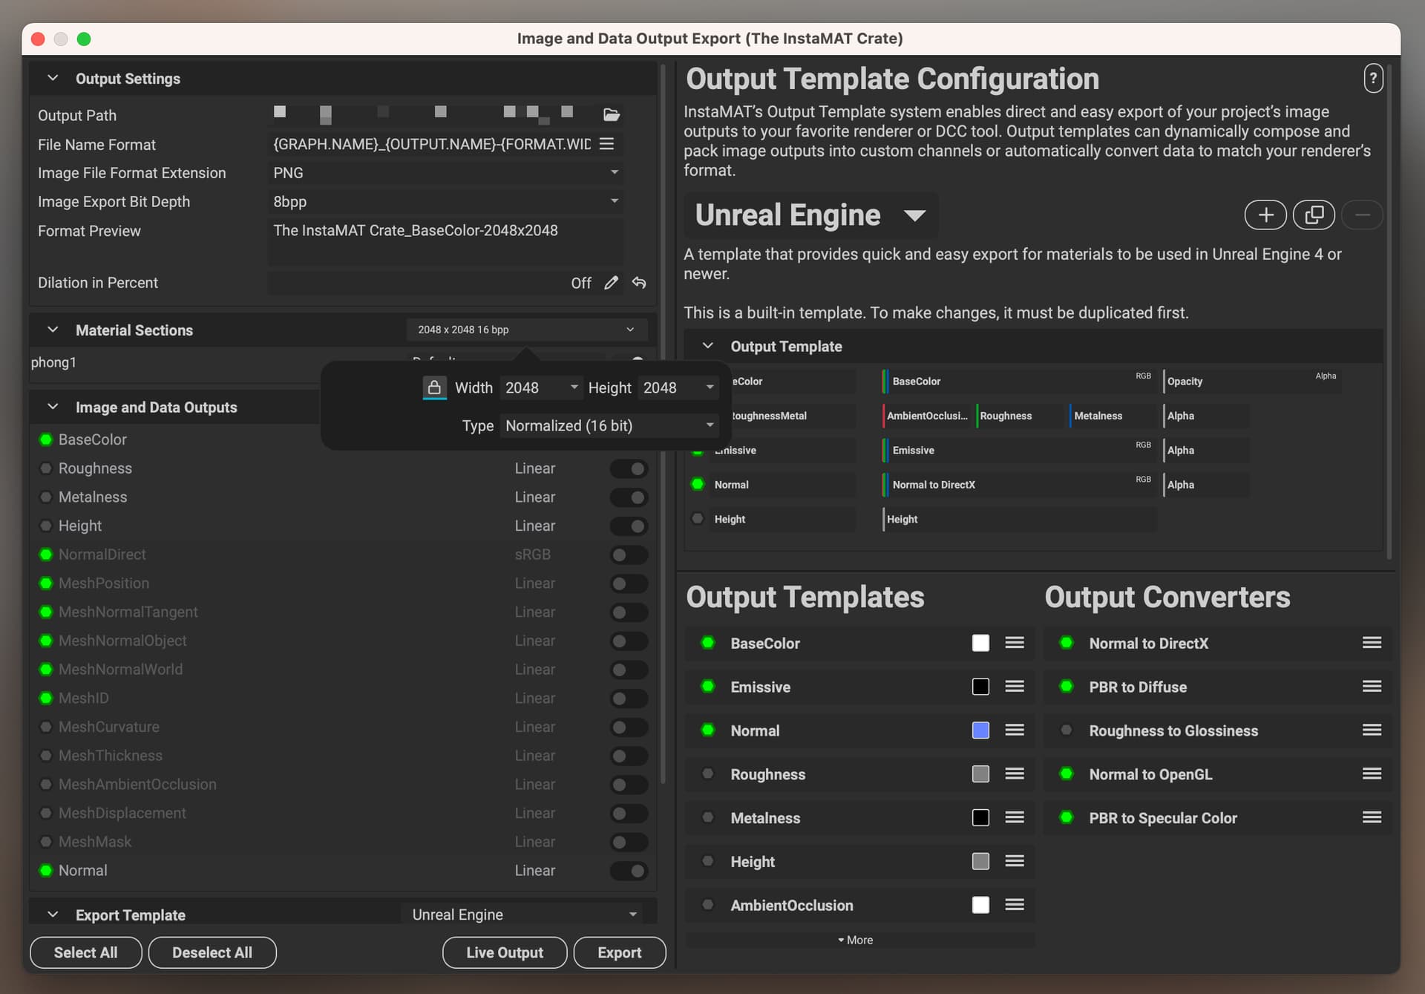Screen dimensions: 1425x994
Task: Open the help question mark icon
Action: 1372,79
